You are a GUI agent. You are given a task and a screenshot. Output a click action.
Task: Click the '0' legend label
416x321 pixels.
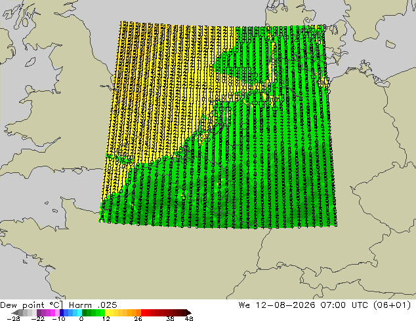[81, 318]
